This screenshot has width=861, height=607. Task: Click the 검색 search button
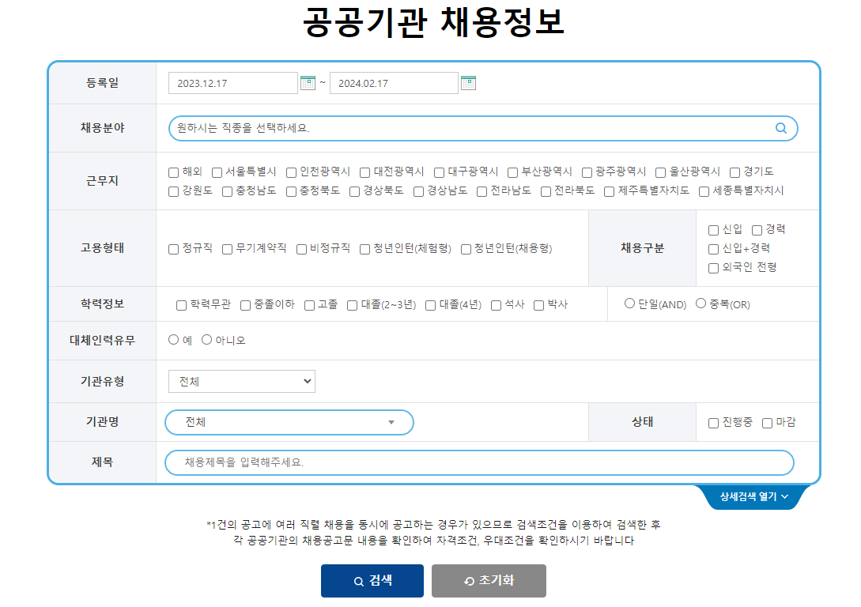pos(372,580)
